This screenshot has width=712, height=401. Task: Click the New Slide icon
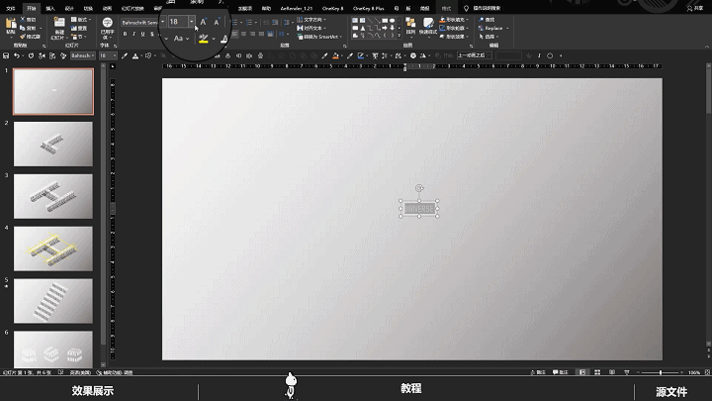point(59,23)
